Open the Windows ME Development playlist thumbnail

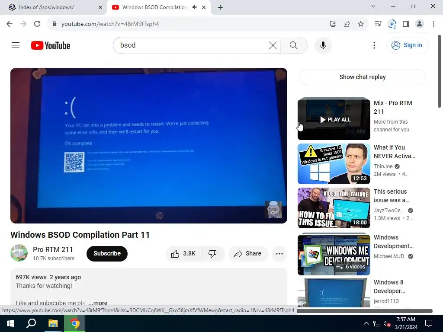pyautogui.click(x=334, y=255)
